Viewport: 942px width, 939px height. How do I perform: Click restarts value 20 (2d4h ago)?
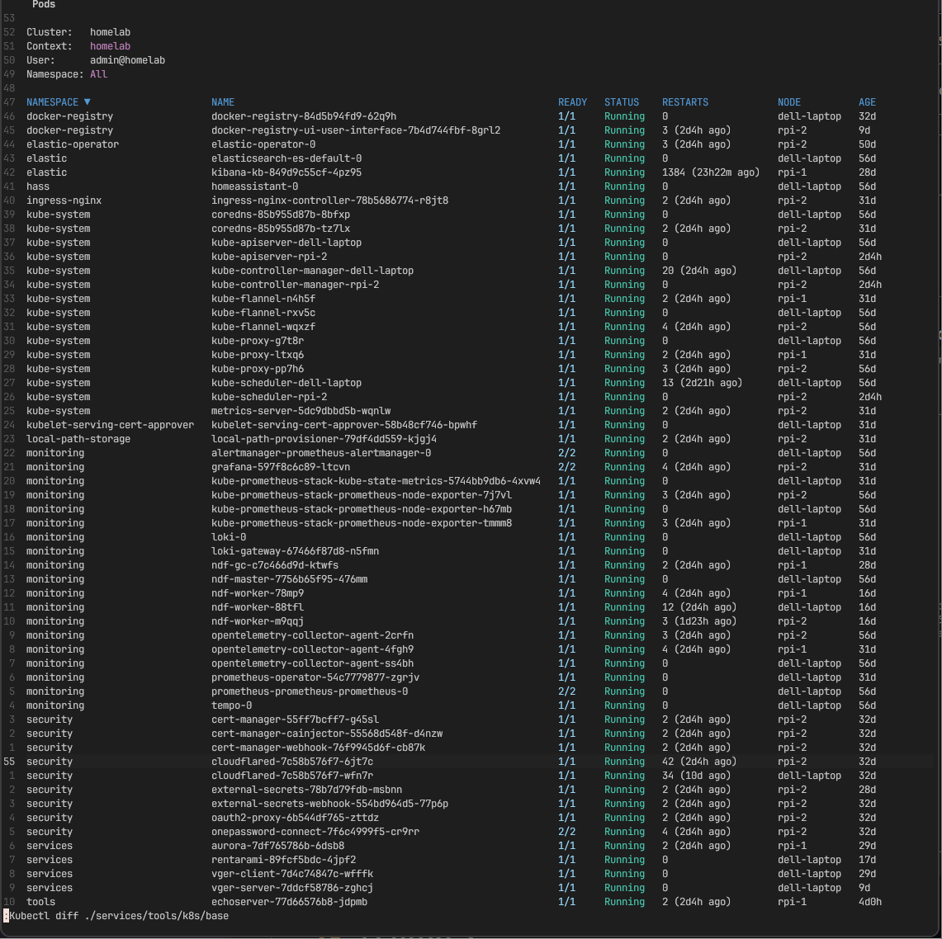click(699, 271)
